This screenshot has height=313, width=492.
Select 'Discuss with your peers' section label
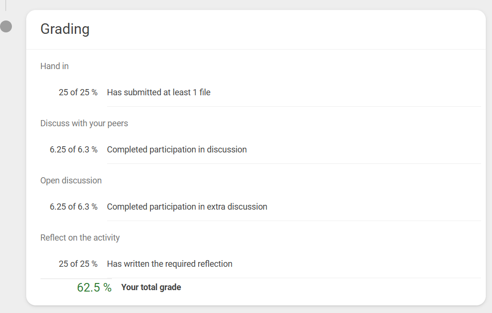tap(84, 123)
